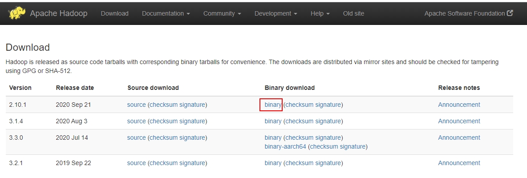
Task: Open the 3.2.1 release Announcement
Action: point(459,163)
